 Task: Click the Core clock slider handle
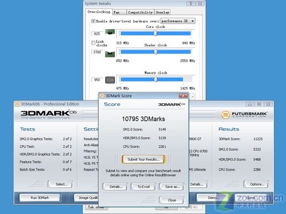[155, 34]
